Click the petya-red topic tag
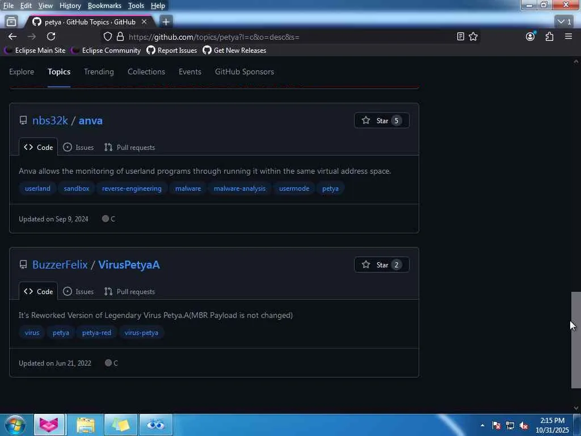This screenshot has width=581, height=436. point(96,333)
